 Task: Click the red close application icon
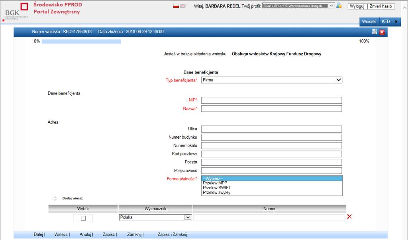382,32
